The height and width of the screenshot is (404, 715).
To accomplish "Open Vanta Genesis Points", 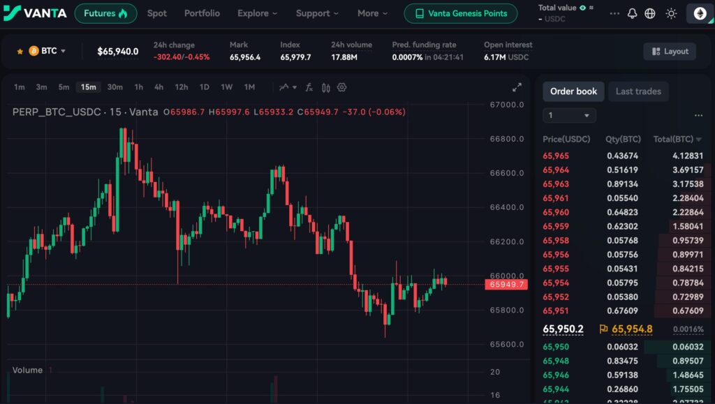I will click(461, 13).
